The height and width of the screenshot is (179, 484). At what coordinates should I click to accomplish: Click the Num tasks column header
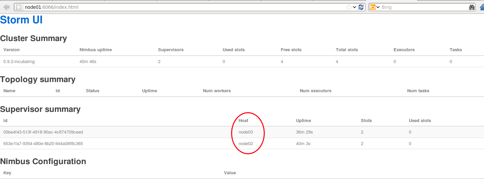click(x=418, y=91)
